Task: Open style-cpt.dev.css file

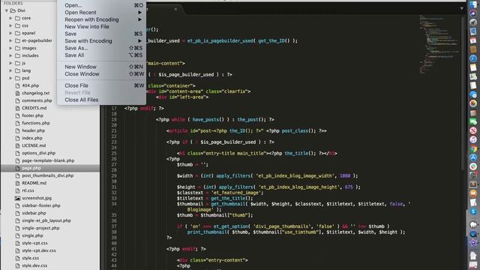Action: tap(39, 250)
